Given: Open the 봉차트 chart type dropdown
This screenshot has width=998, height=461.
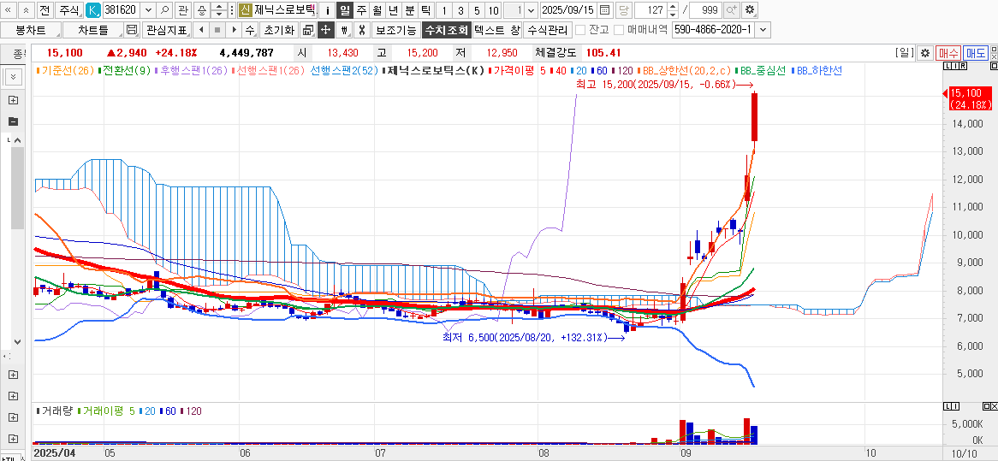Looking at the screenshot, I should (30, 30).
